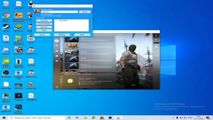Open the Counter-Strike Global Offensive desktop shortcut
Image resolution: width=213 pixels, height=120 pixels.
pyautogui.click(x=19, y=17)
